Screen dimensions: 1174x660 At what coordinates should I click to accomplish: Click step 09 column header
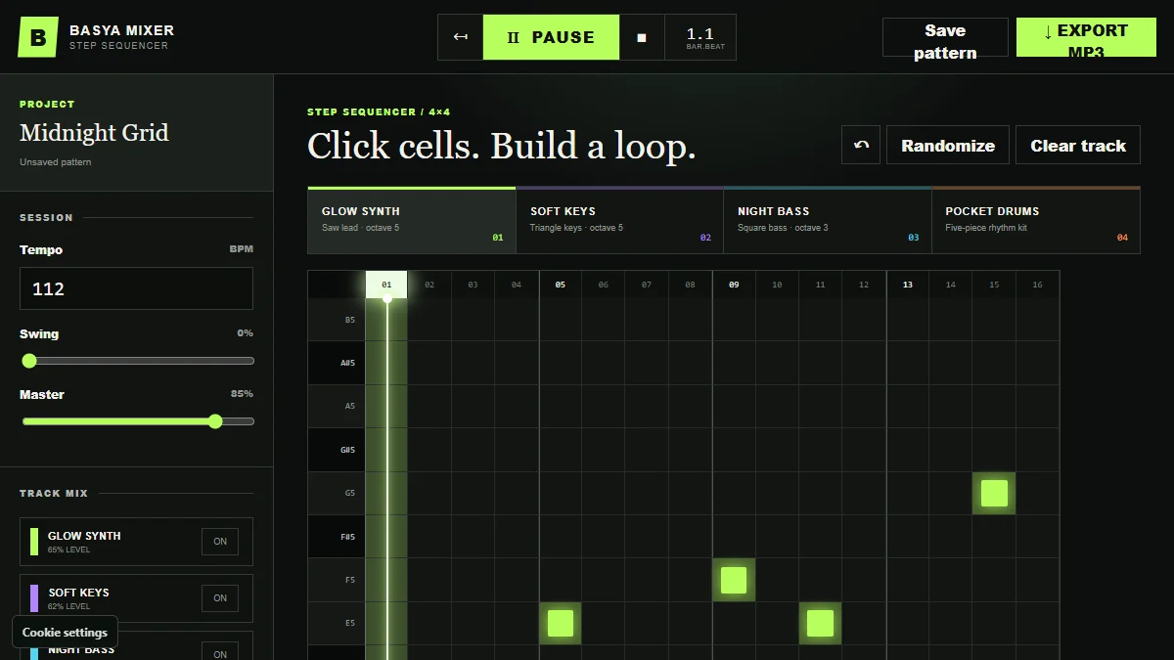734,285
